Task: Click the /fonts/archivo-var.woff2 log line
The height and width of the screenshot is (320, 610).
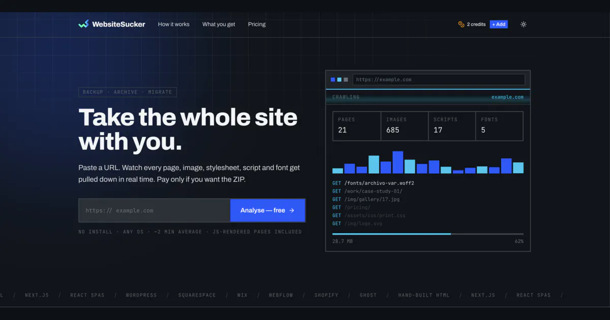Action: pyautogui.click(x=373, y=183)
